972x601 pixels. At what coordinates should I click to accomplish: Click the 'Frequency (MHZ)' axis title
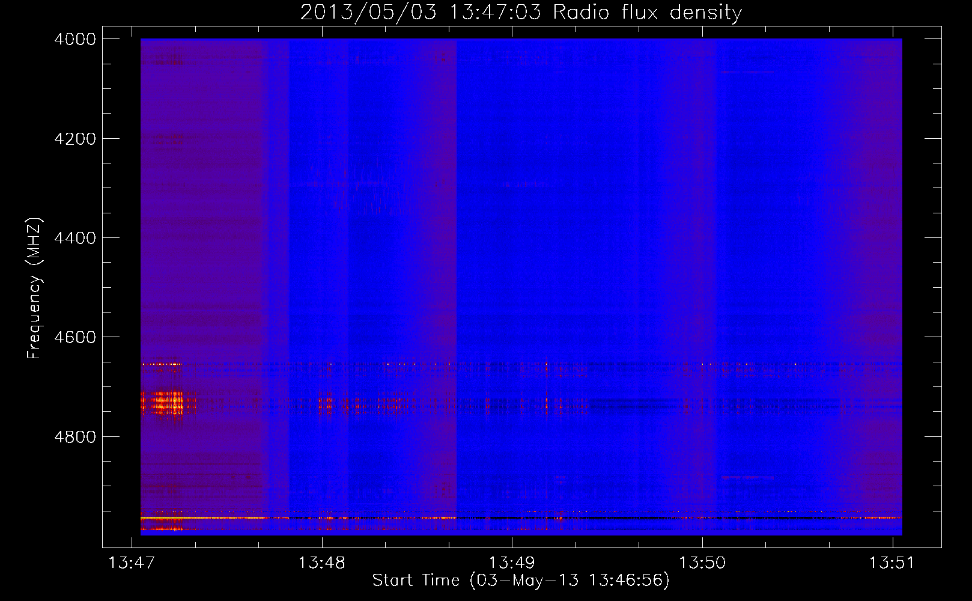35,288
